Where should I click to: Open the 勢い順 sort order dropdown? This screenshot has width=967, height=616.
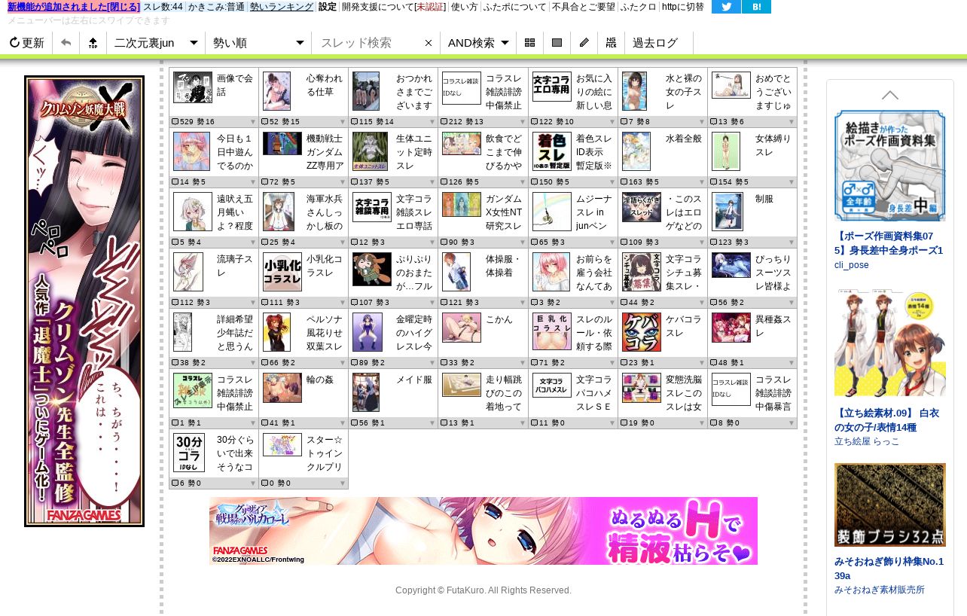[258, 43]
